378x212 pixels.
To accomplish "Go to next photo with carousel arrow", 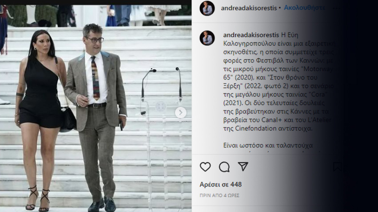I will pos(181,112).
